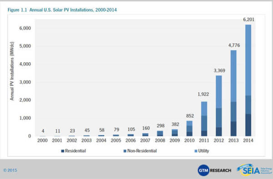The width and height of the screenshot is (273, 179).
Task: Click the 2013 bar labeled 4,776
Action: coord(233,93)
